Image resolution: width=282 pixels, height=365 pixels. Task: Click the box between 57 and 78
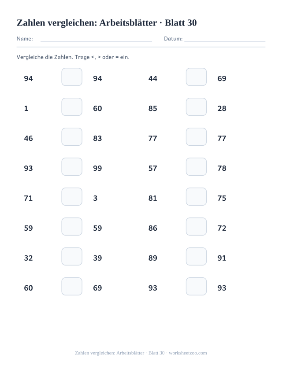(196, 167)
